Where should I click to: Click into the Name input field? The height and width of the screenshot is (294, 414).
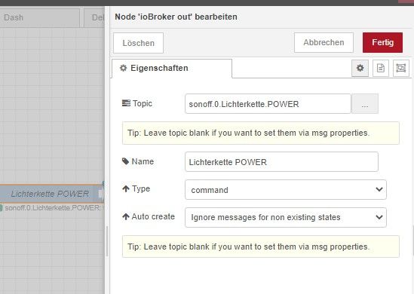[281, 161]
